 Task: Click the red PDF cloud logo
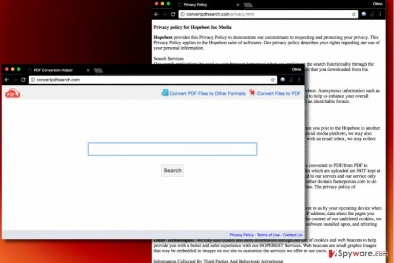pyautogui.click(x=12, y=93)
